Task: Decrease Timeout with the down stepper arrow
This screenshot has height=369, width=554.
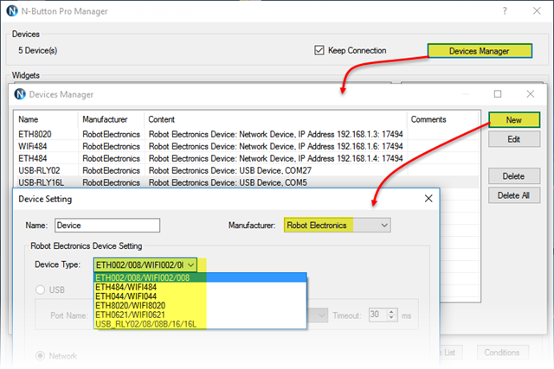Action: click(391, 317)
